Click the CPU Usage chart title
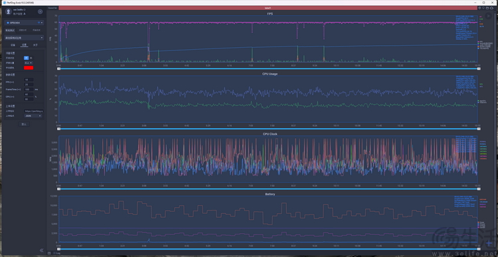 [x=270, y=74]
